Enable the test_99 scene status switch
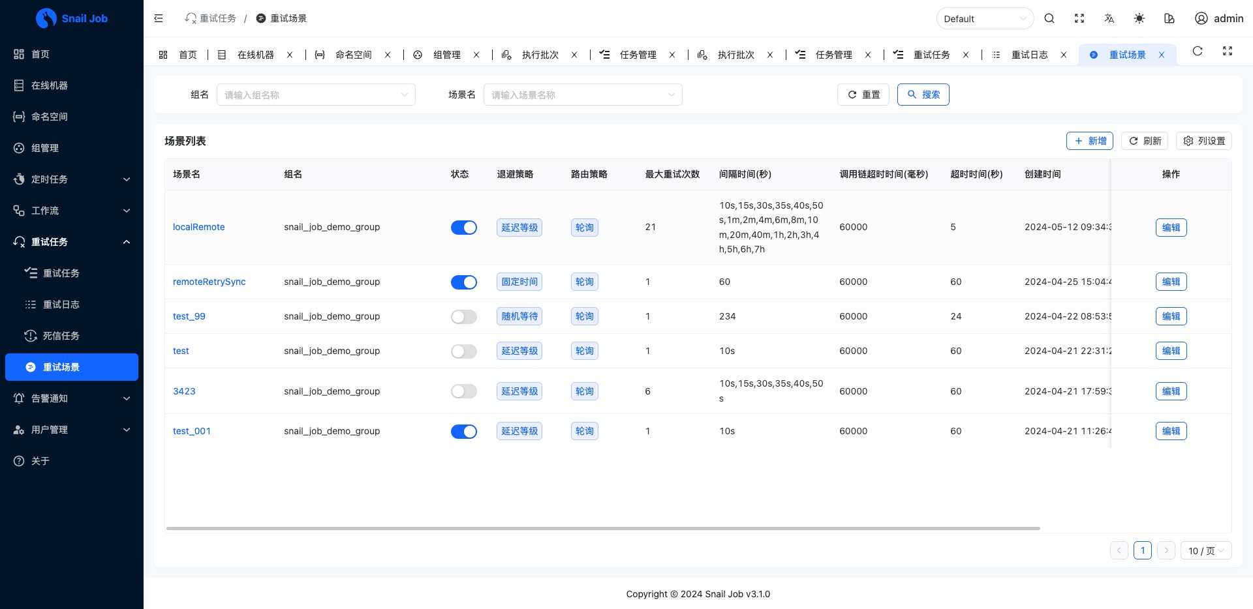 pyautogui.click(x=464, y=317)
